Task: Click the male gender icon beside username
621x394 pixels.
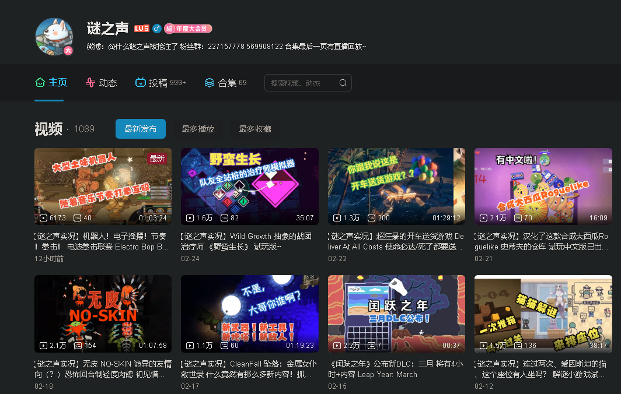Action: pyautogui.click(x=157, y=29)
